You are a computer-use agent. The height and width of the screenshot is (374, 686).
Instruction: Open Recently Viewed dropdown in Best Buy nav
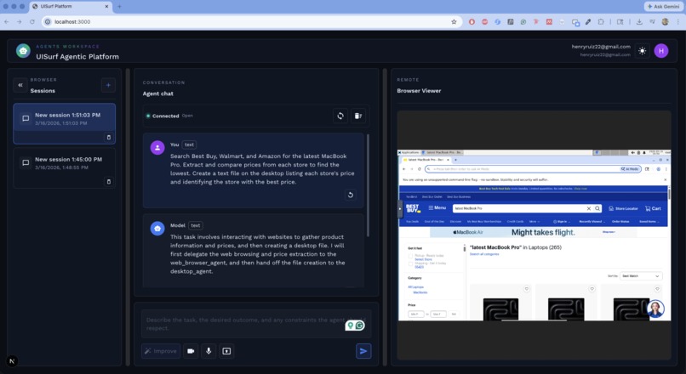[592, 222]
